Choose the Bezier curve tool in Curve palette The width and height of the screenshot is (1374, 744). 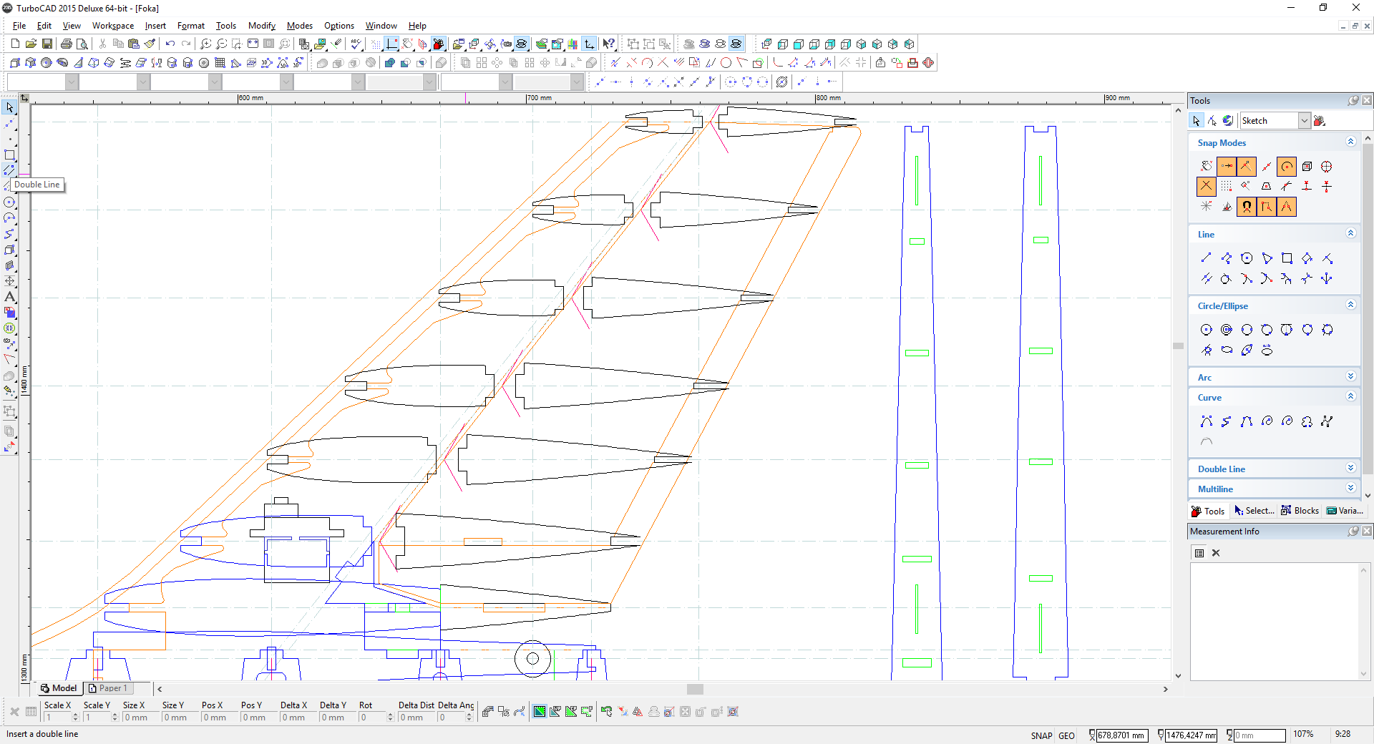[1207, 421]
